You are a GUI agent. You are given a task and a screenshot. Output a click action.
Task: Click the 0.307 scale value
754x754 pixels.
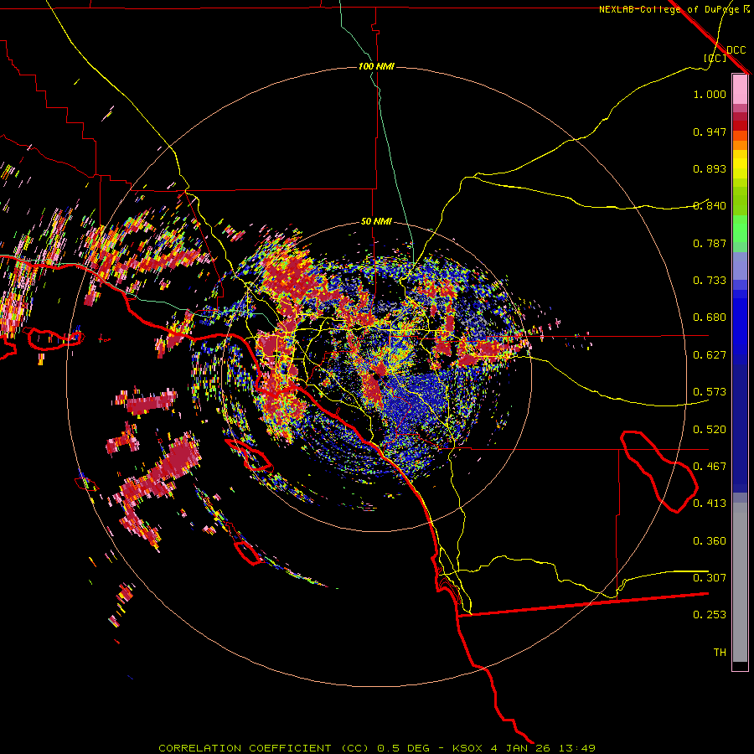(x=710, y=578)
